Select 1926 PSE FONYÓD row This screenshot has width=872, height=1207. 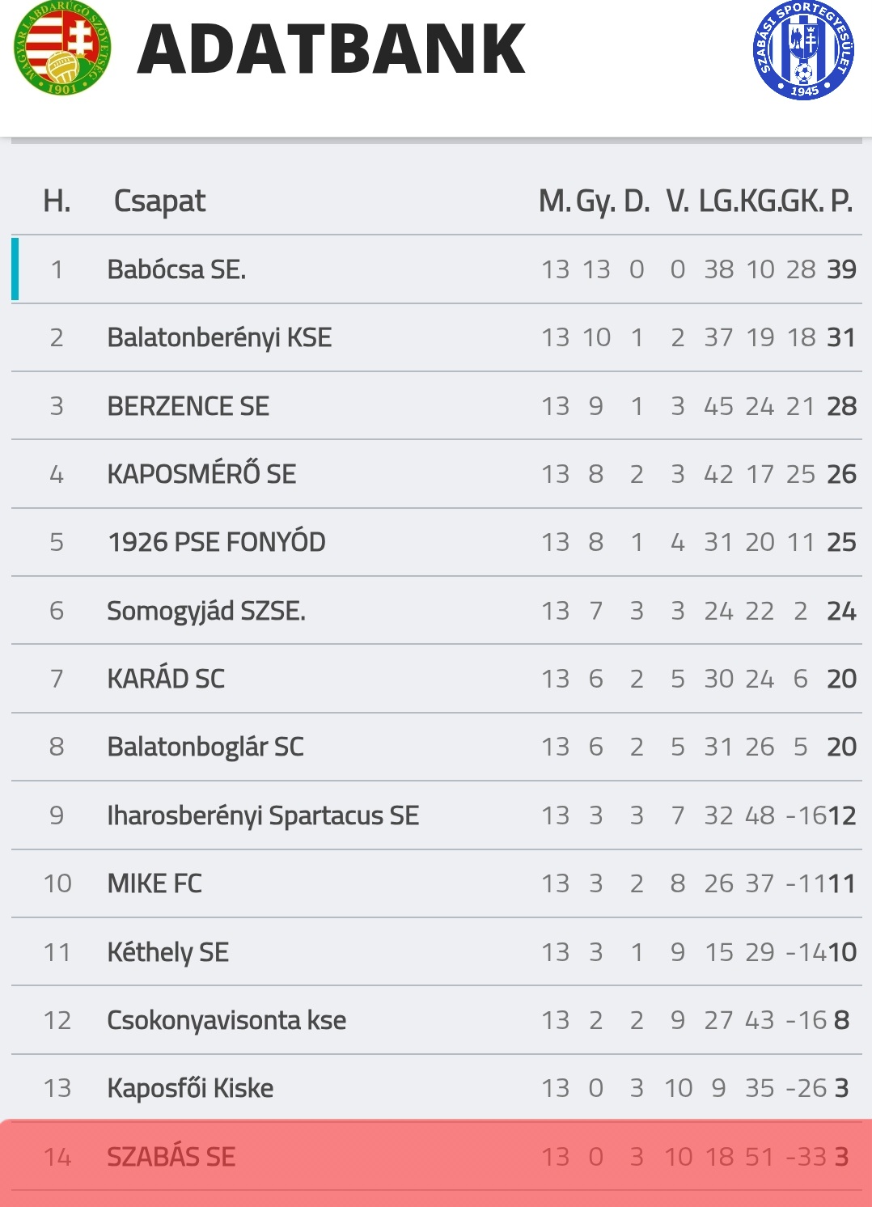click(x=216, y=542)
